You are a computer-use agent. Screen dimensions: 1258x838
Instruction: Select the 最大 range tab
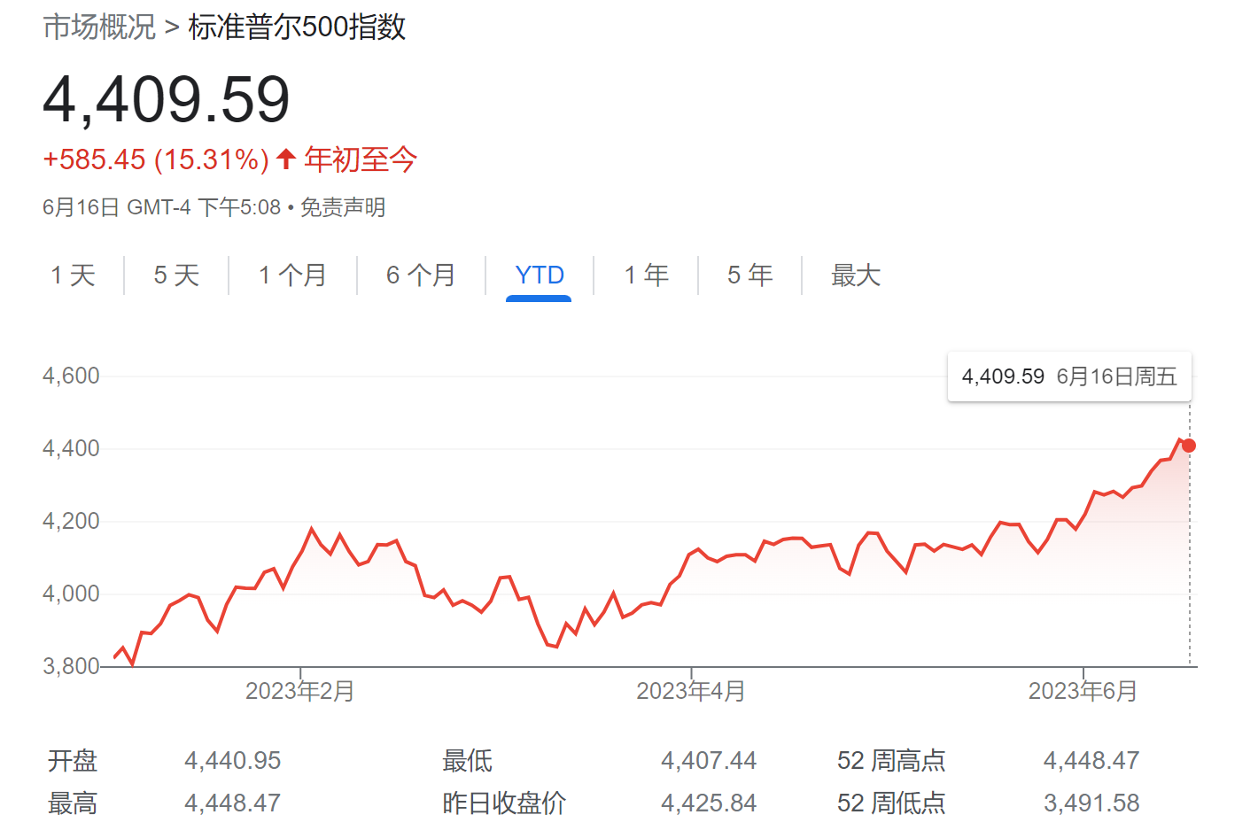[x=856, y=275]
